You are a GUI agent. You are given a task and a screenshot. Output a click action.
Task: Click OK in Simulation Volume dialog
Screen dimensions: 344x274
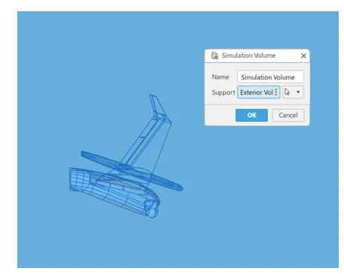coord(252,115)
